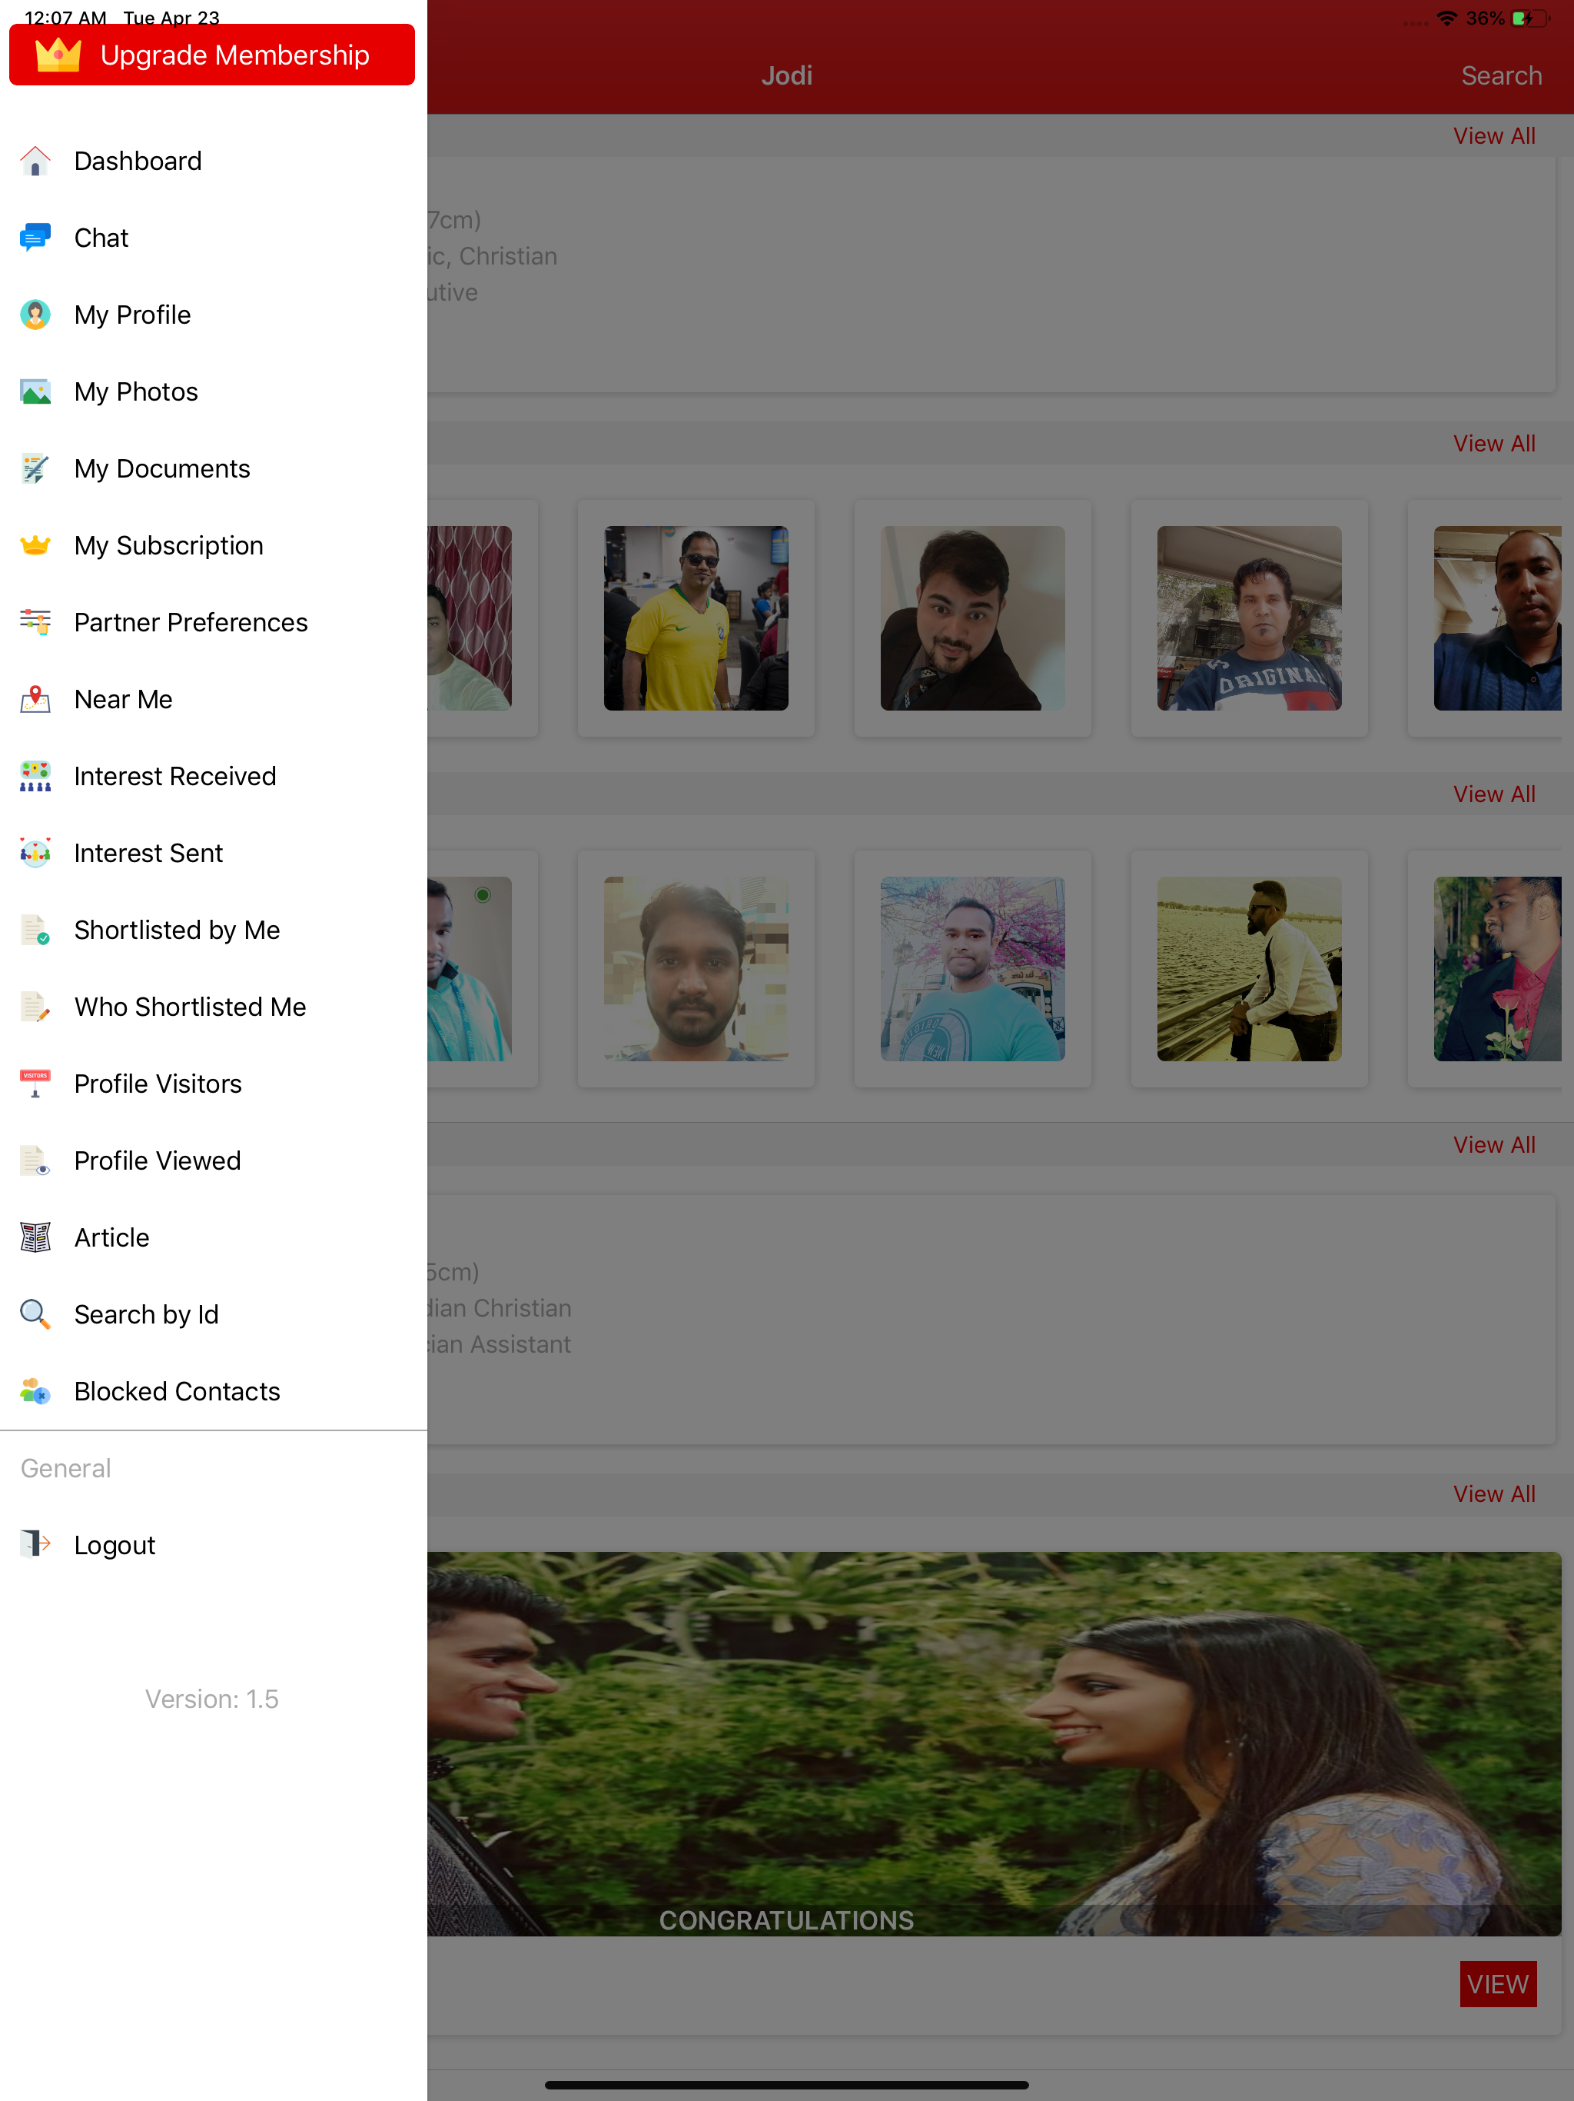Open Interest Sent list

click(x=214, y=853)
